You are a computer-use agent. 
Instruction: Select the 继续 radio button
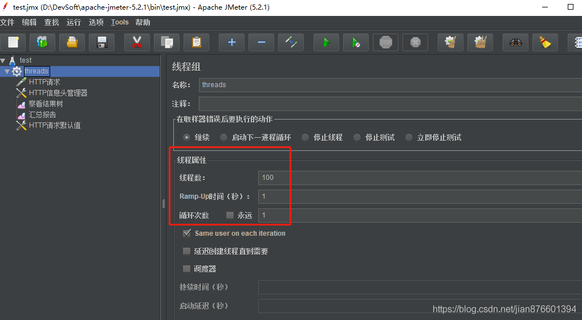[187, 138]
